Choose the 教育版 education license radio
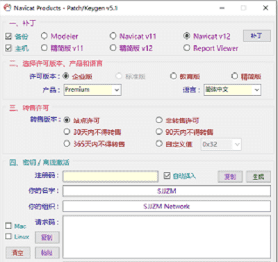The image size is (278, 262). tap(173, 76)
